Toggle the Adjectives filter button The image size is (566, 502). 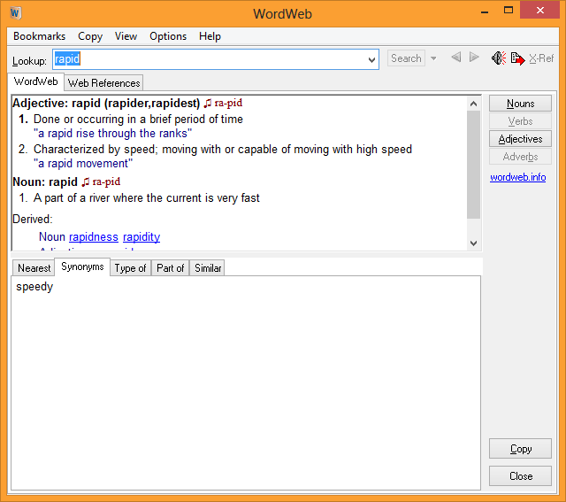coord(520,139)
